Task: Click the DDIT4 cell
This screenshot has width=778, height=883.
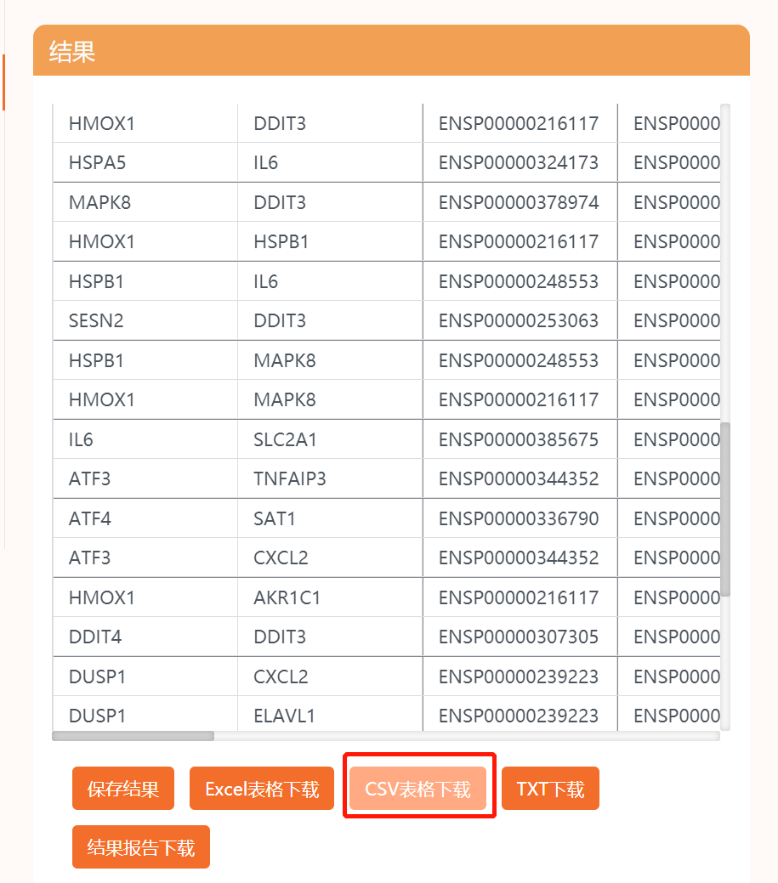Action: click(x=96, y=637)
